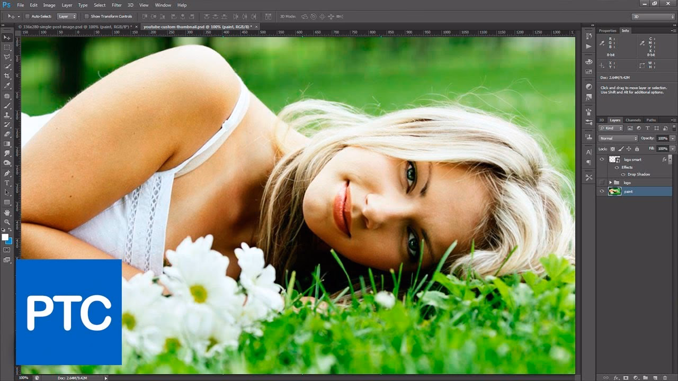This screenshot has height=381, width=678.
Task: Click the Lock transparent pixels button
Action: pos(613,149)
